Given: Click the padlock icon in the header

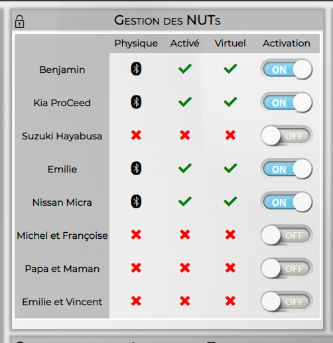Looking at the screenshot, I should pos(19,21).
